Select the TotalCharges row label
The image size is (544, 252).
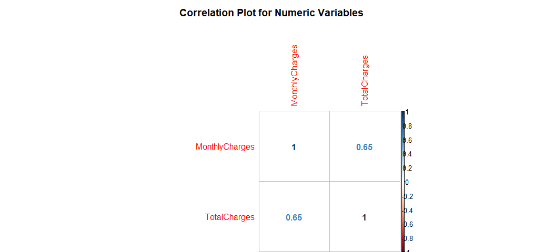click(230, 217)
